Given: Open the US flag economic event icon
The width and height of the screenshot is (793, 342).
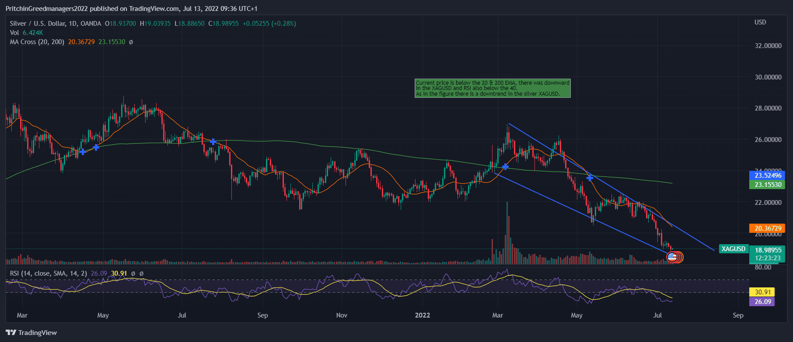Looking at the screenshot, I should coord(672,257).
